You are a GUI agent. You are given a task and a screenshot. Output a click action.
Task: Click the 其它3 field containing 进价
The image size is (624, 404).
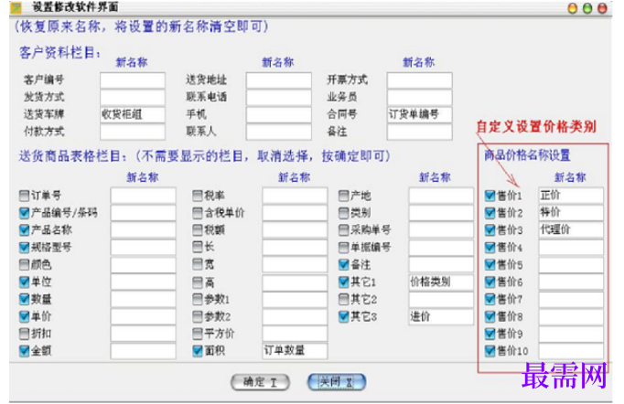441,316
